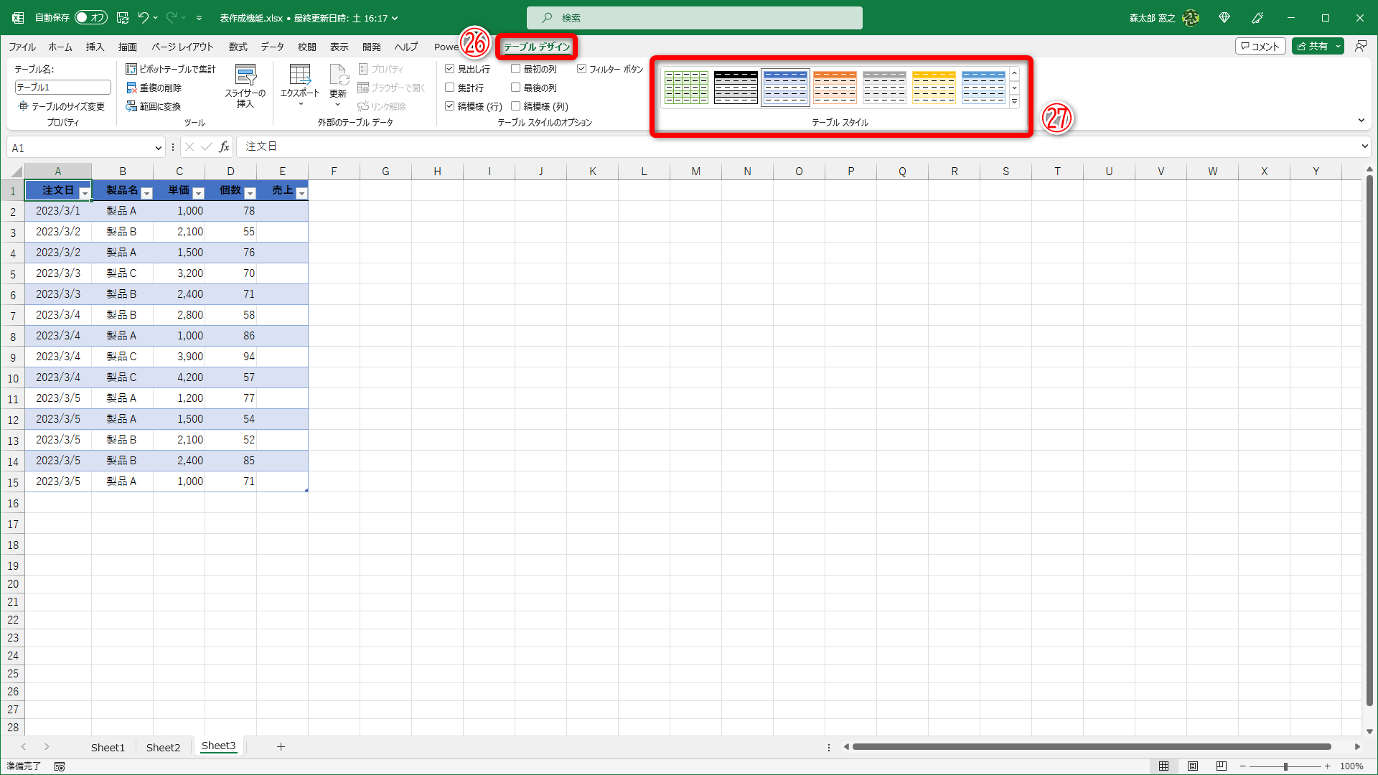Screen dimensions: 1378x775
Task: Switch to Page Layout view in status bar
Action: click(x=1192, y=766)
